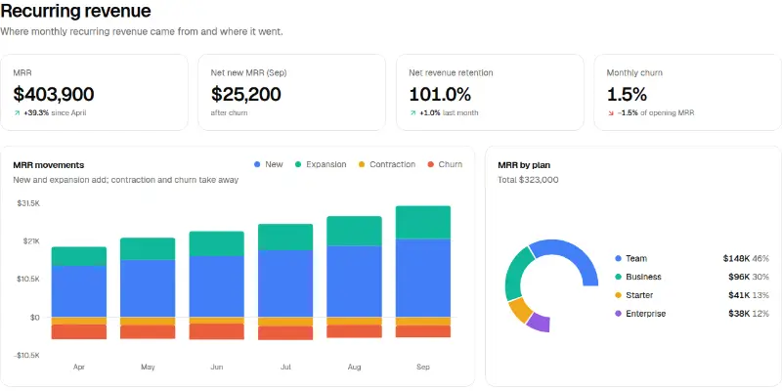The height and width of the screenshot is (391, 782).
Task: Click the $41K 13% Starter value
Action: click(749, 295)
